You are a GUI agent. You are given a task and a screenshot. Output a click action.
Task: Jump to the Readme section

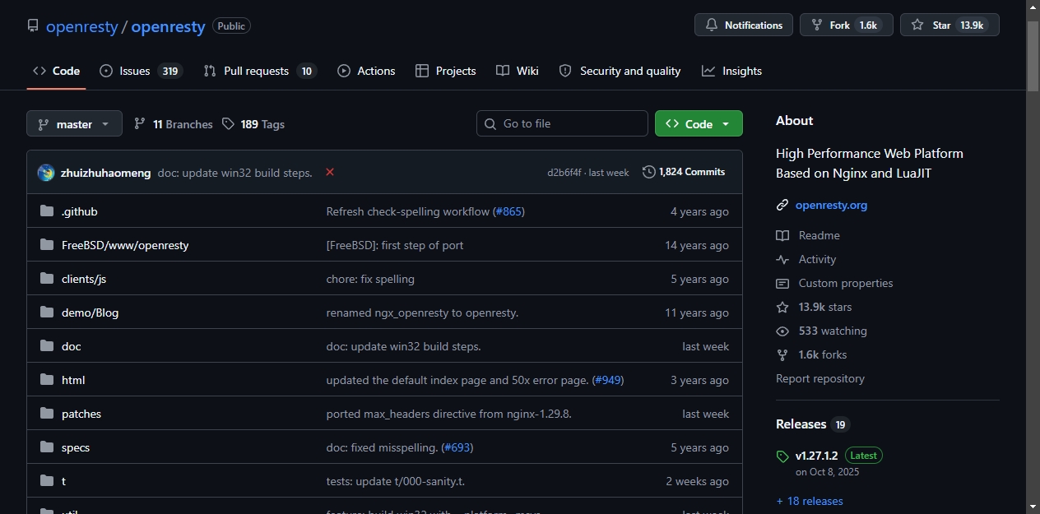(x=808, y=235)
